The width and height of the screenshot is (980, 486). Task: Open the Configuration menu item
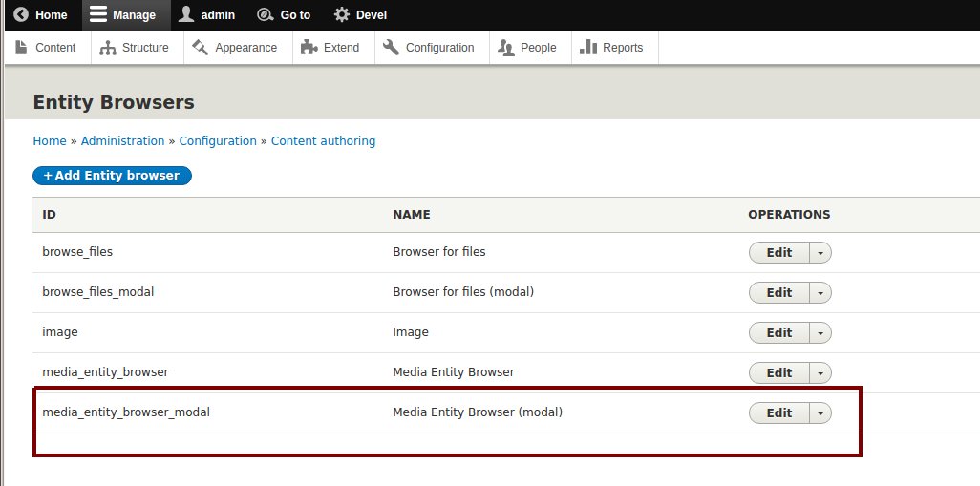coord(429,48)
